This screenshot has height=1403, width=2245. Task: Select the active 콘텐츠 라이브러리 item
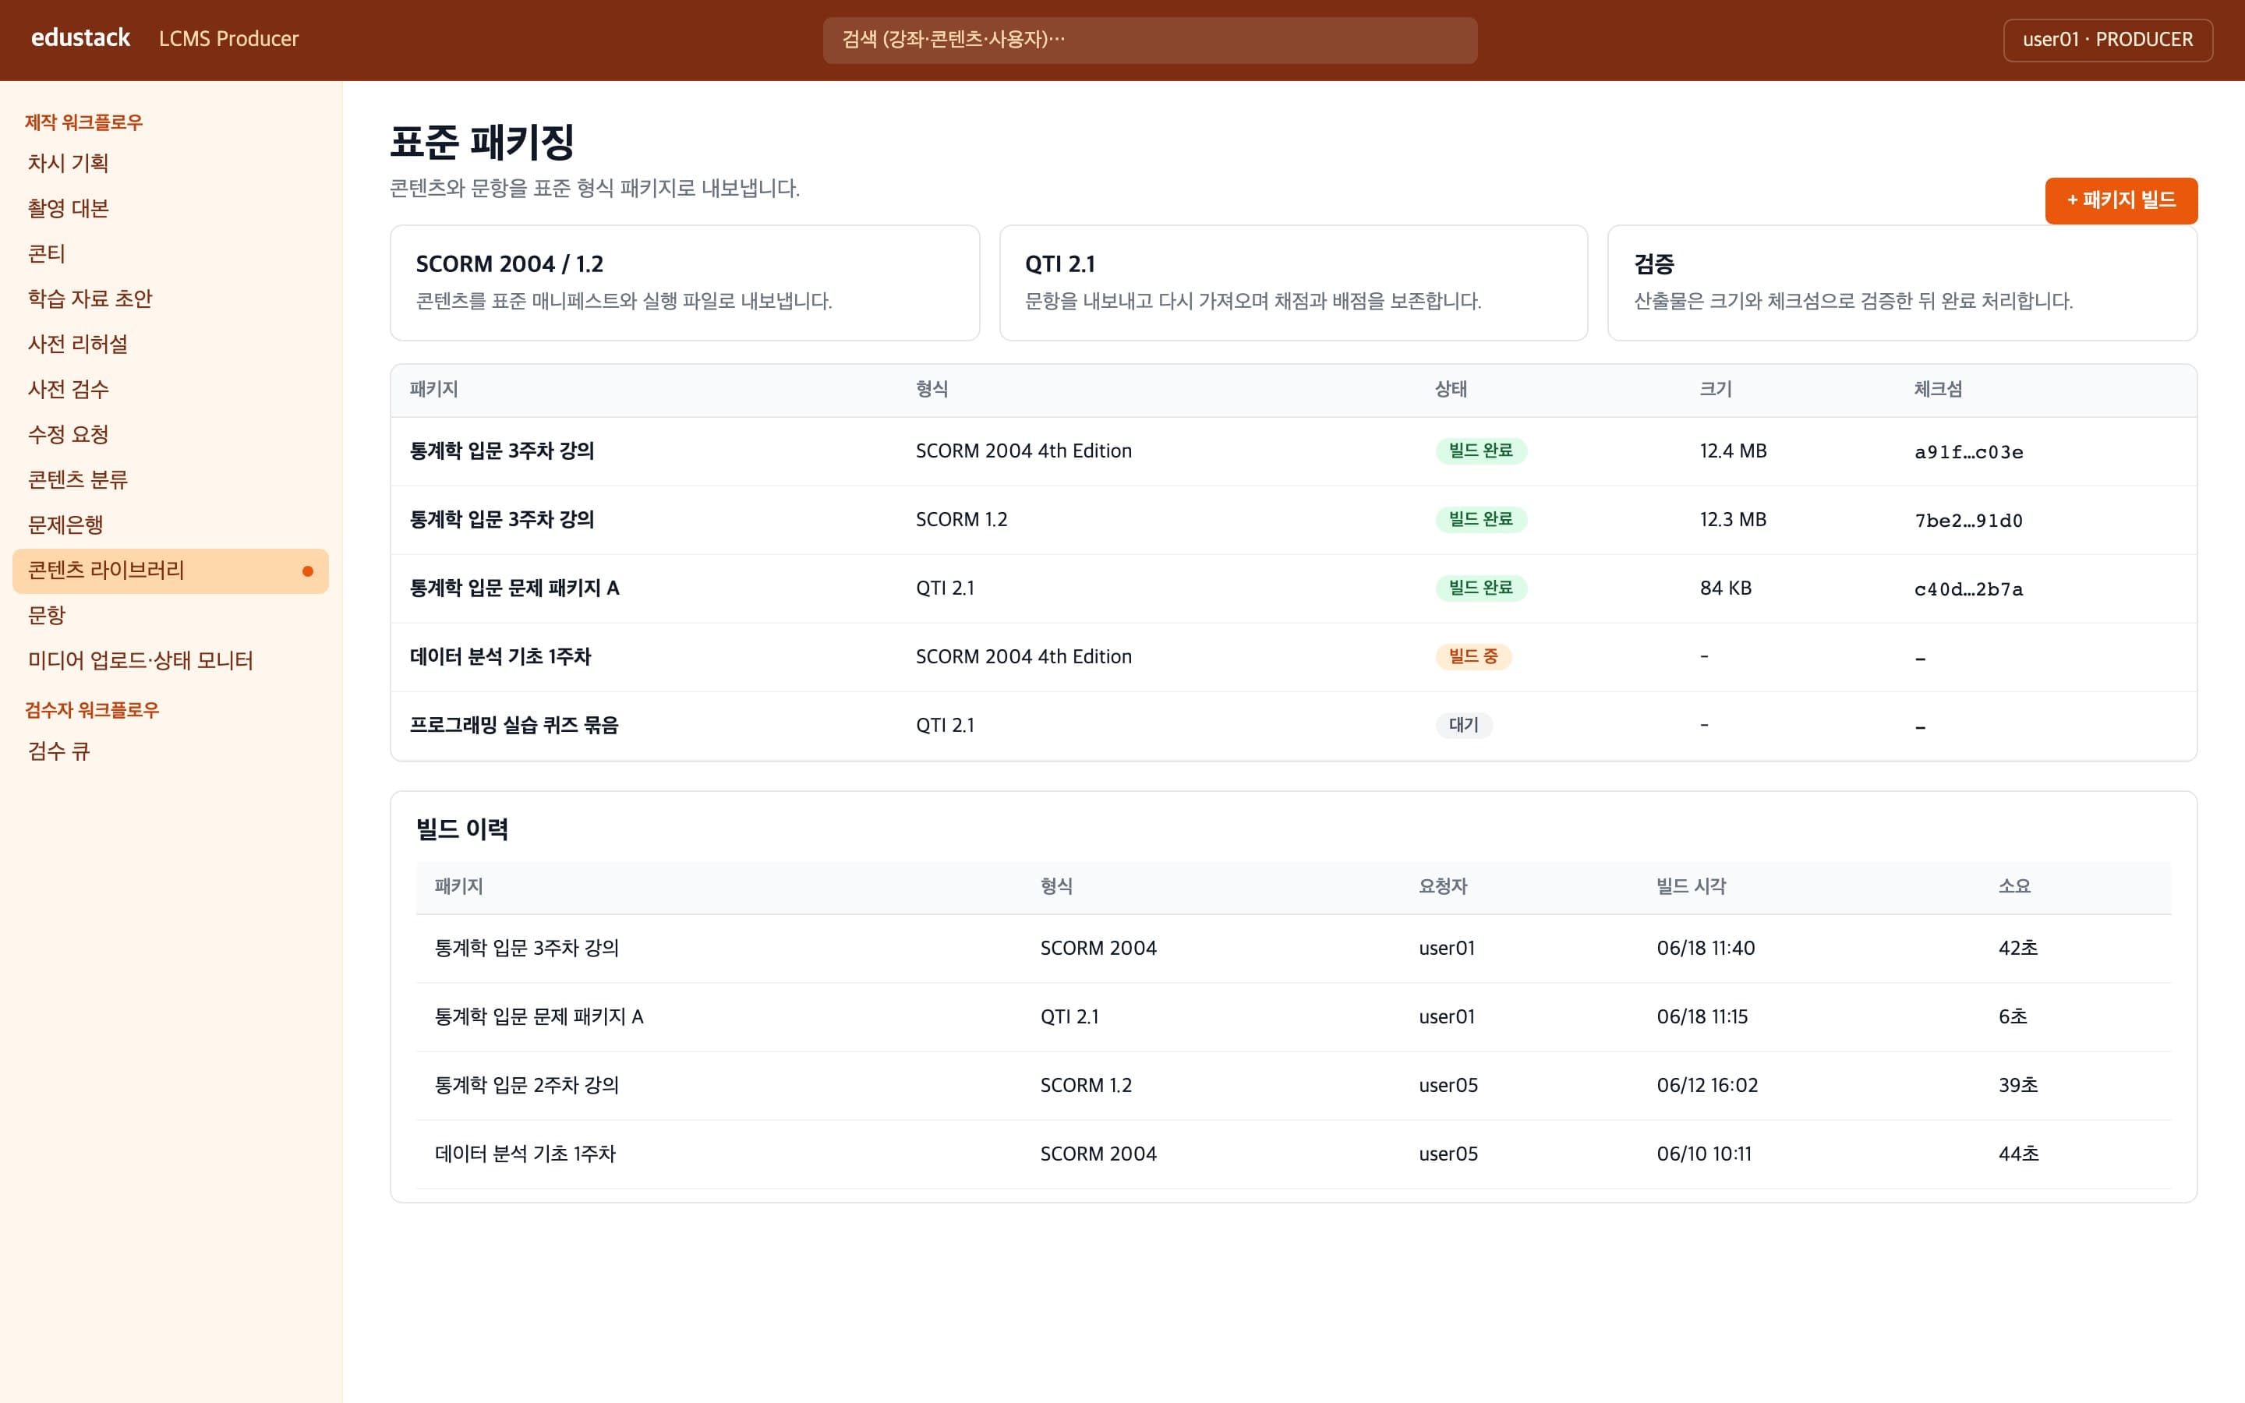[171, 571]
